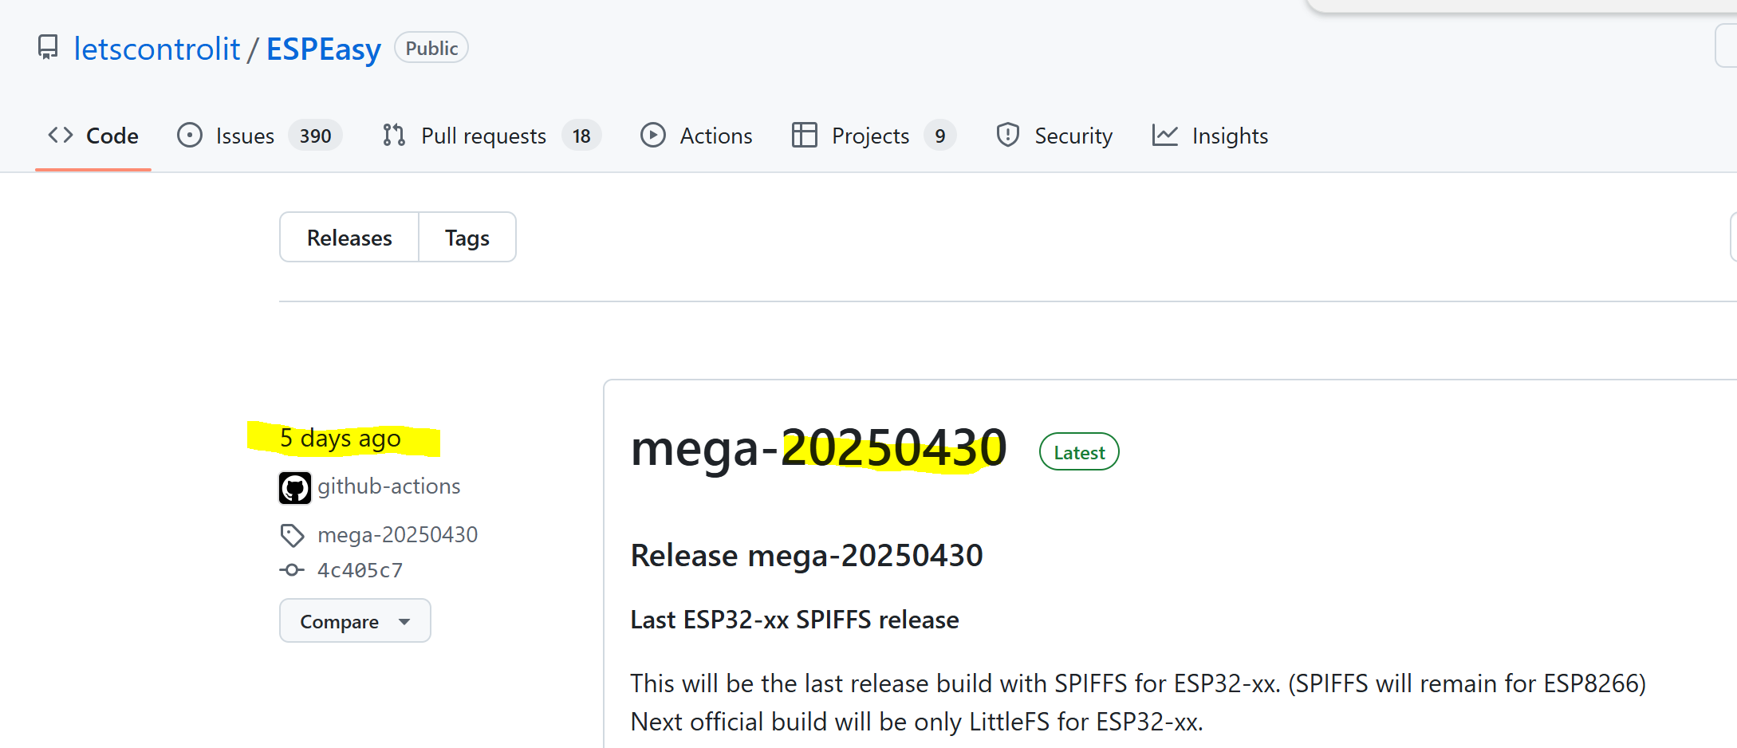1737x748 pixels.
Task: Click the Release mega-20250430 heading
Action: click(806, 556)
